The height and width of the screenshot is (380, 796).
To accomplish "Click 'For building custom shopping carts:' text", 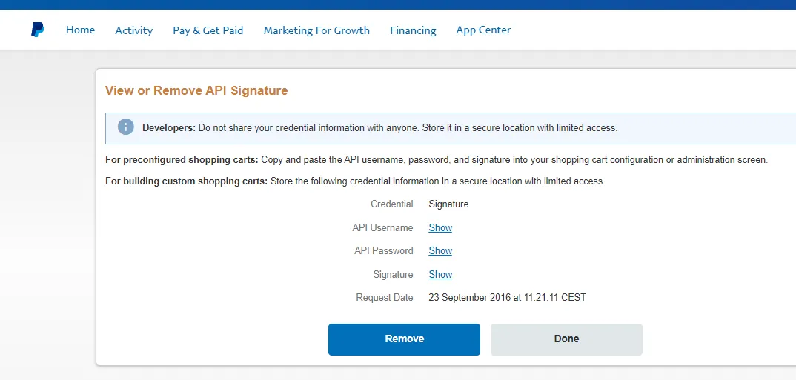I will 186,181.
